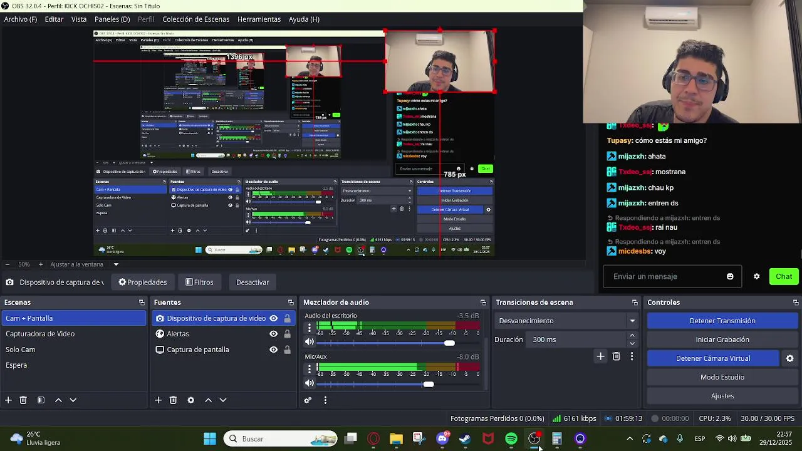
Task: Move scene down arrow in Escenas
Action: [73, 400]
